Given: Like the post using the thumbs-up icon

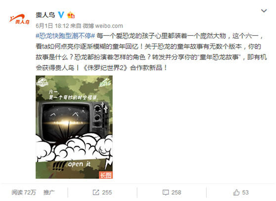Looking at the screenshot, I should 236,193.
